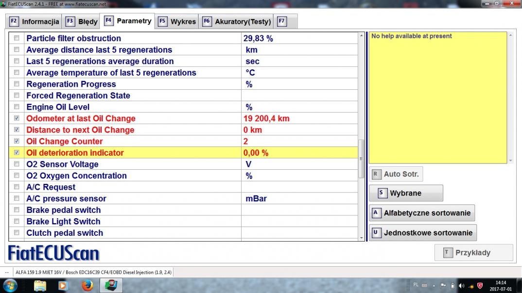Enable Last 5 regenerations average duration checkbox
Viewport: 522px width, 293px height.
[x=17, y=61]
